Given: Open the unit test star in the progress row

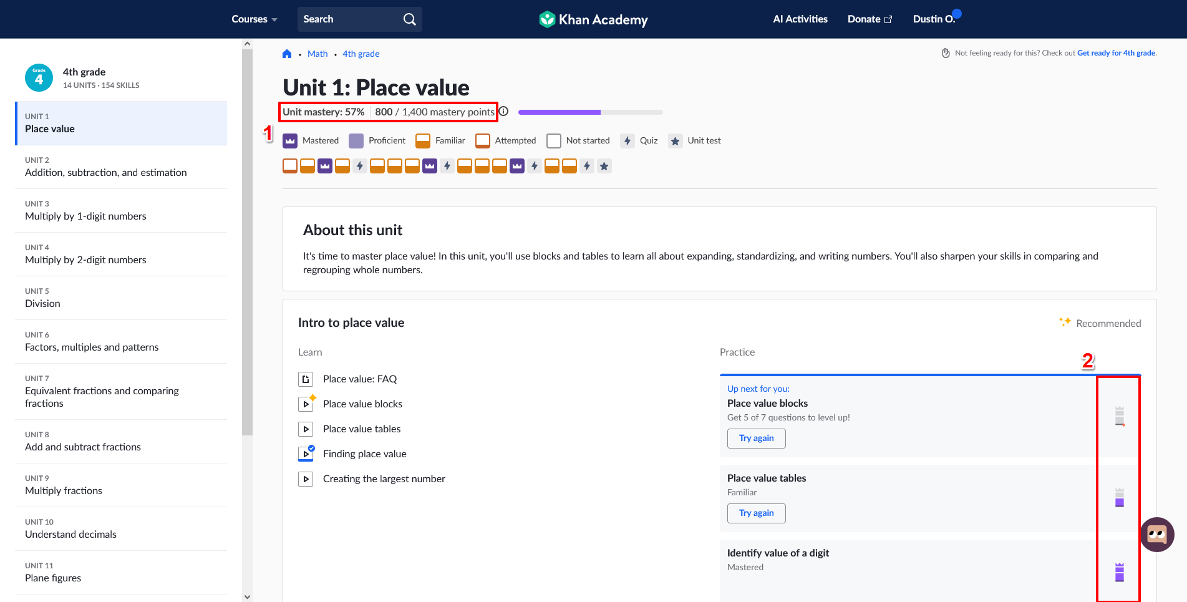Looking at the screenshot, I should coord(604,166).
